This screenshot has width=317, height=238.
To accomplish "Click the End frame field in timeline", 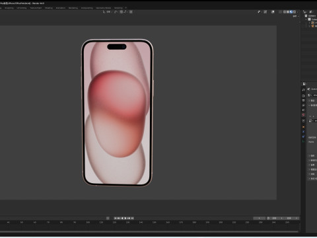I will pyautogui.click(x=292, y=218).
